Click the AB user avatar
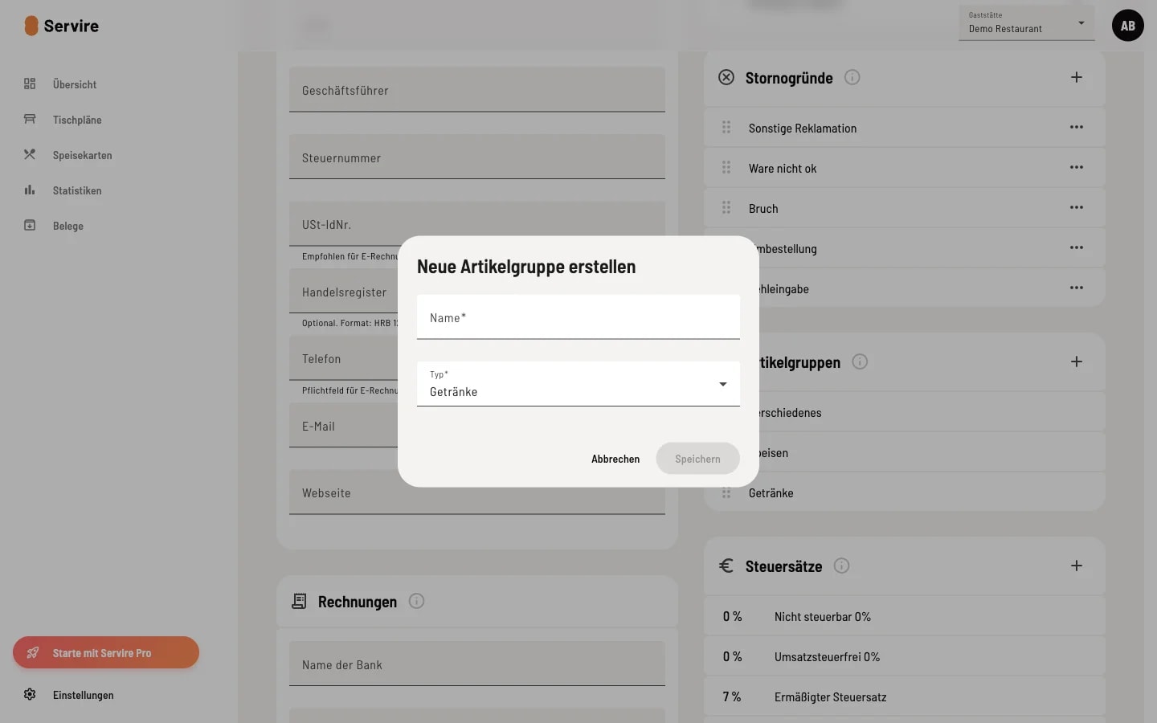Image resolution: width=1157 pixels, height=723 pixels. [x=1128, y=26]
